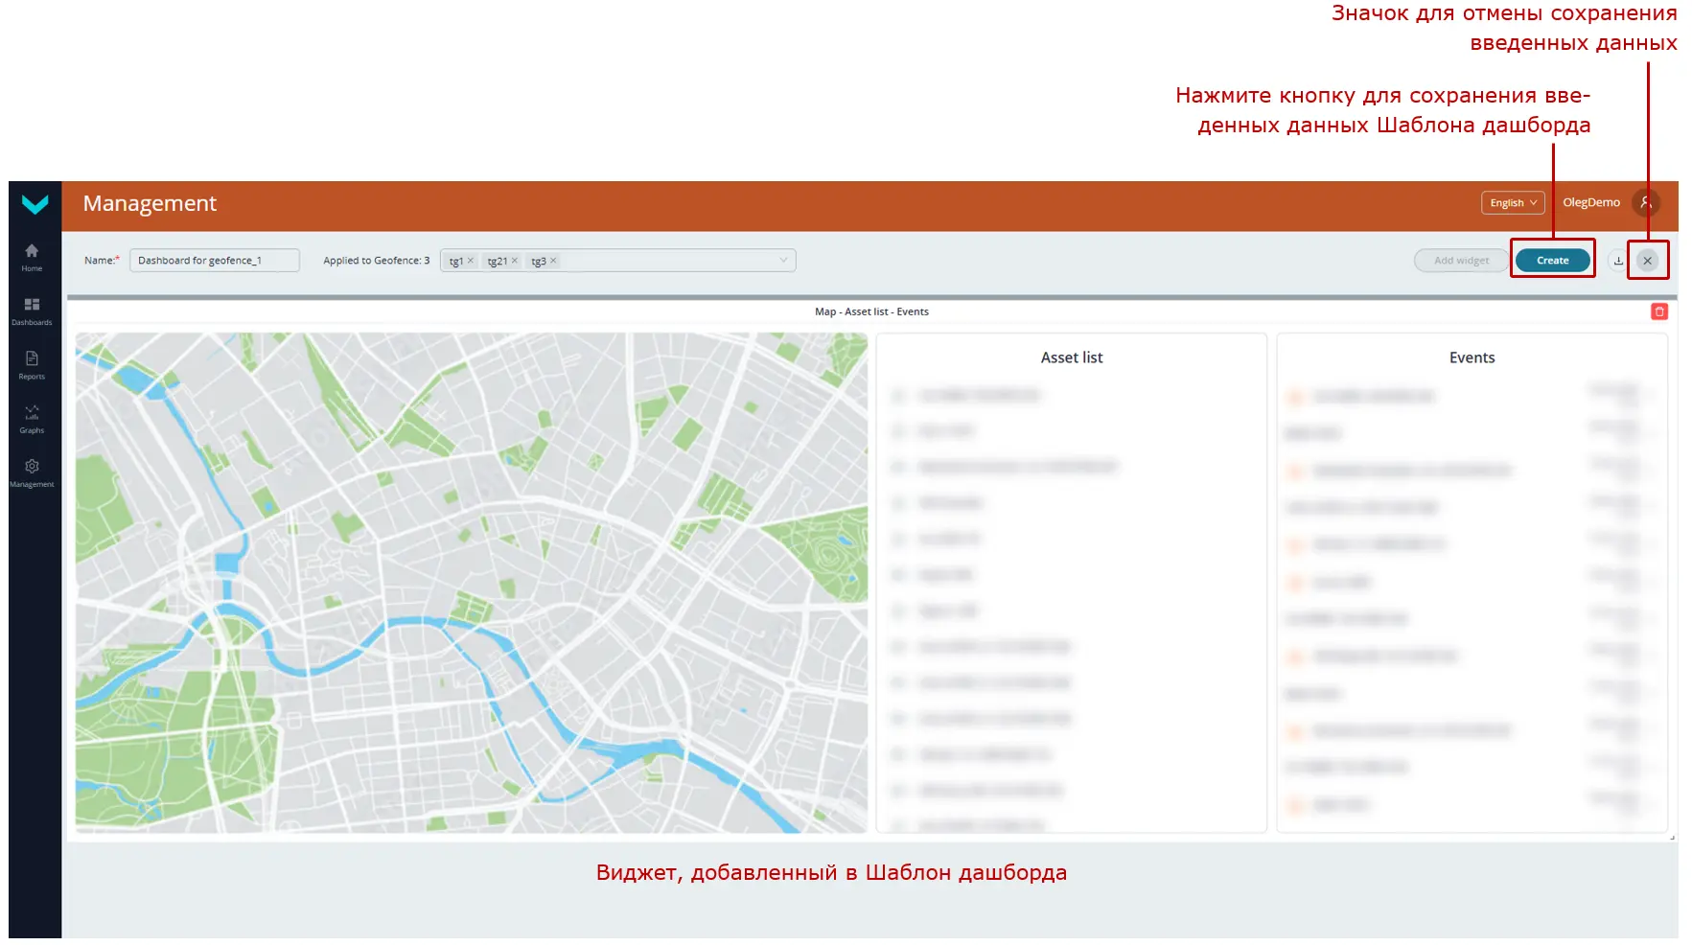The height and width of the screenshot is (945, 1692).
Task: Remove the tg1 geofence tag
Action: [x=471, y=261]
